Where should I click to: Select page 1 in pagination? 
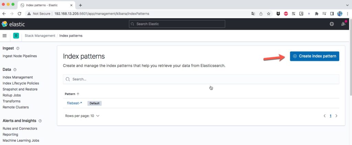330,116
